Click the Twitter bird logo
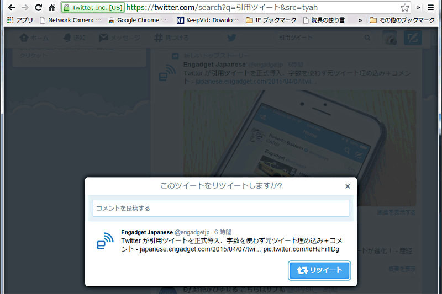The height and width of the screenshot is (294, 442). (231, 38)
